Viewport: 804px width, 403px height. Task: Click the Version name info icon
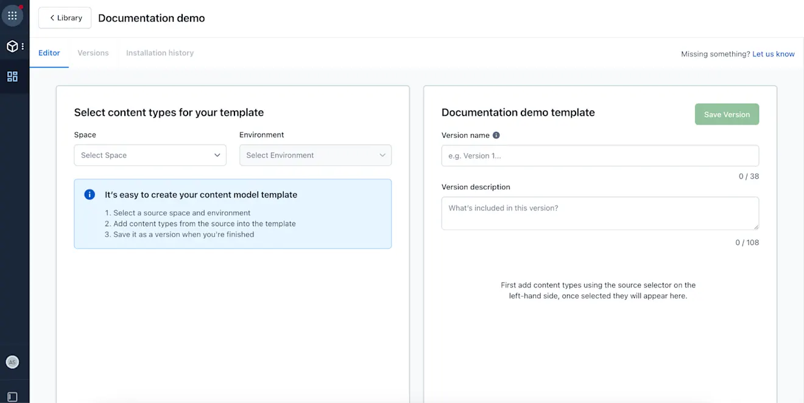[x=496, y=136]
